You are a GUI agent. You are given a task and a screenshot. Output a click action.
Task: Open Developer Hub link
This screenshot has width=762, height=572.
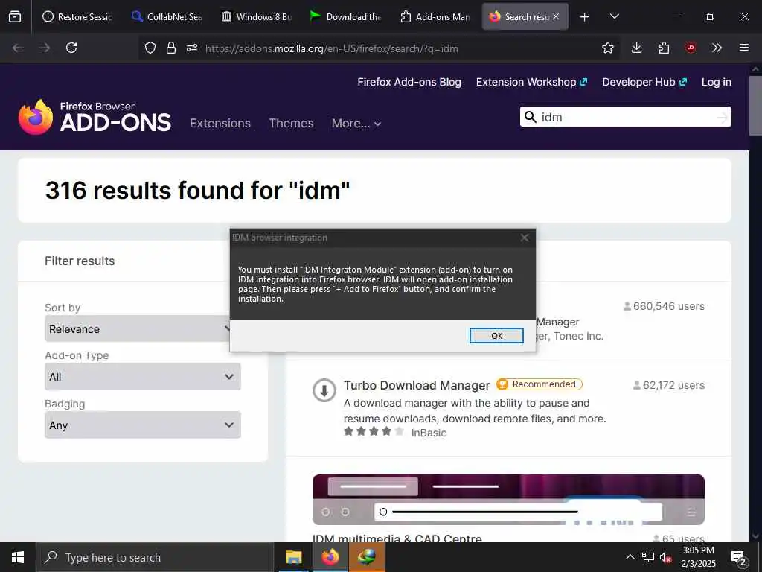click(644, 82)
